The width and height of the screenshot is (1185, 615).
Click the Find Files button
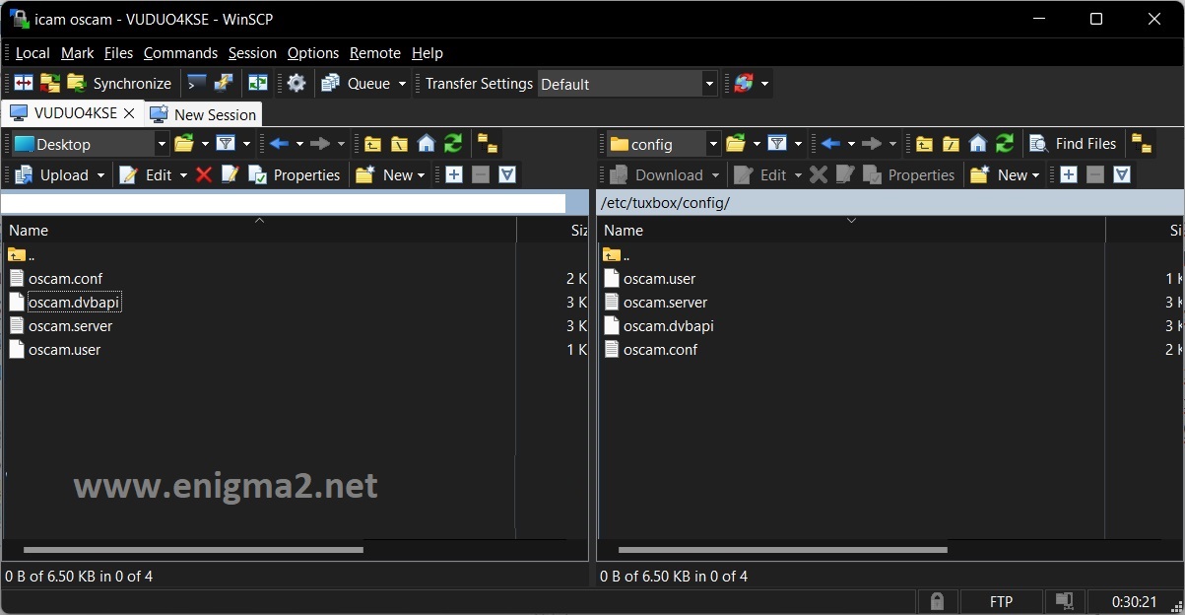(x=1073, y=144)
